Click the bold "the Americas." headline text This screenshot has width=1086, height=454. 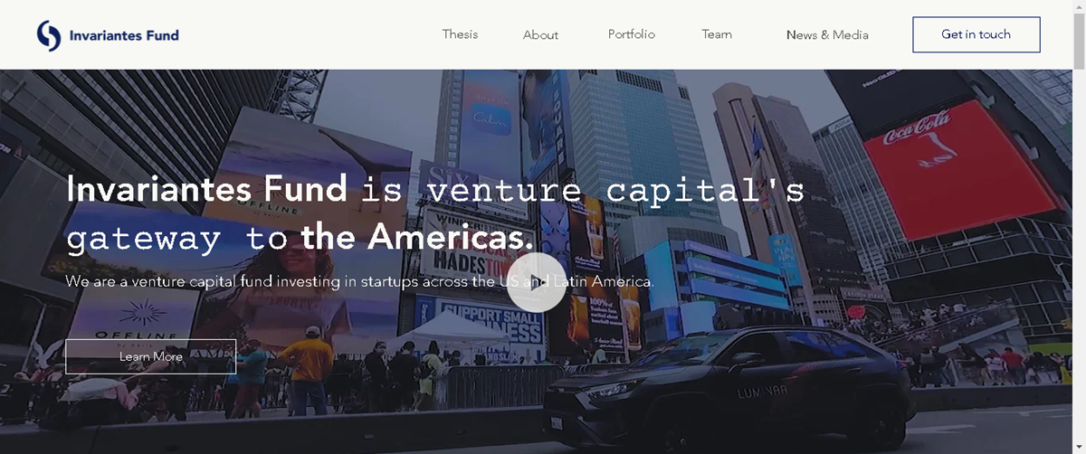pyautogui.click(x=417, y=238)
